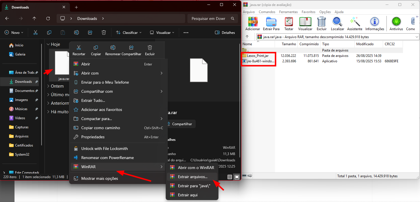Click Excluir trash in the context menu
This screenshot has height=202, width=420.
tap(150, 50)
